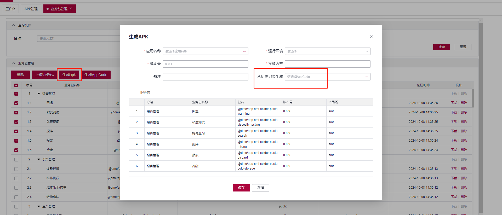The height and width of the screenshot is (215, 502).
Task: Check the checkbox for row 2.1 设备报修
Action: [x=16, y=169]
